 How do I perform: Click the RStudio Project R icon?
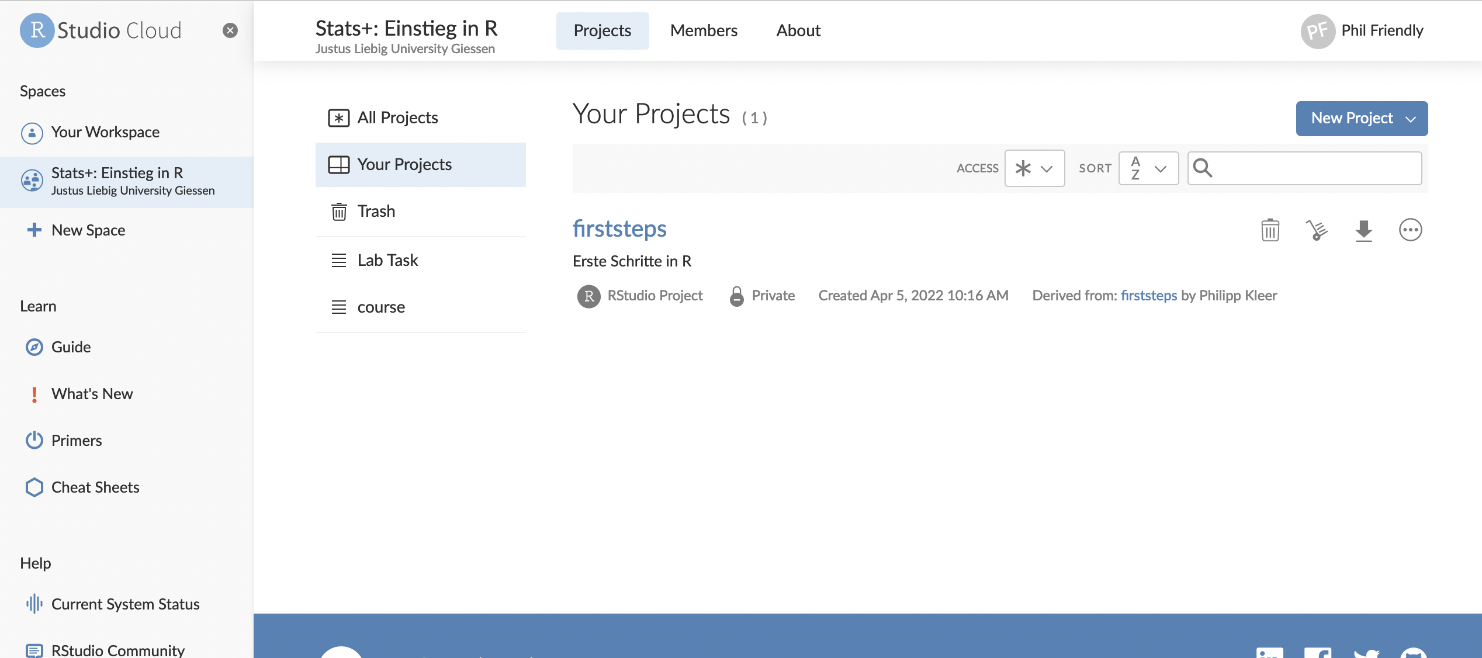(x=588, y=296)
